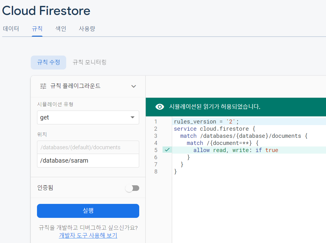The image size is (326, 243).
Task: Open the 사용량 tab
Action: point(87,29)
